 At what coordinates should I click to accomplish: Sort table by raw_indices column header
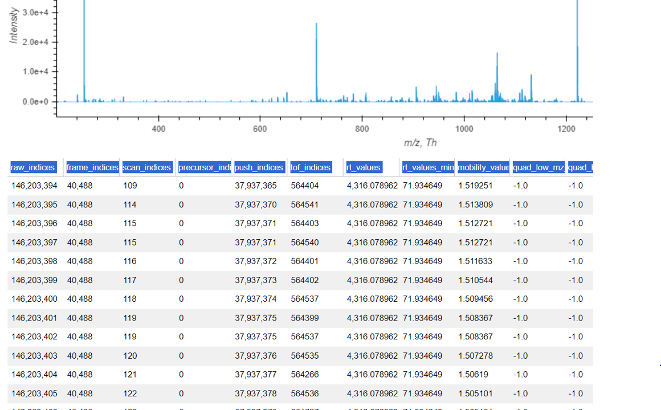[33, 167]
